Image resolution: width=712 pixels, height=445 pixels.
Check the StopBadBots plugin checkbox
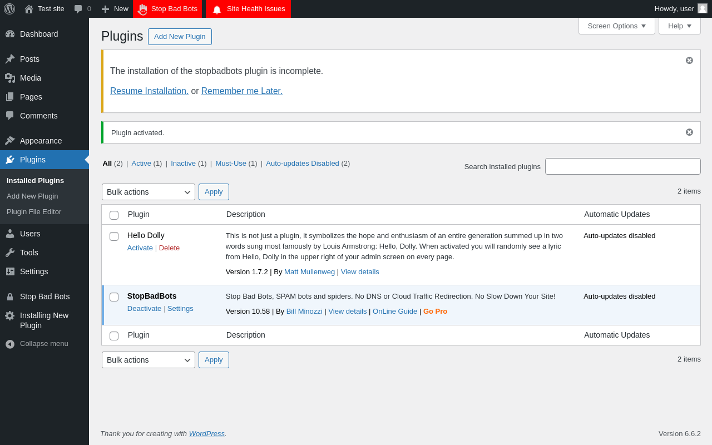(114, 297)
